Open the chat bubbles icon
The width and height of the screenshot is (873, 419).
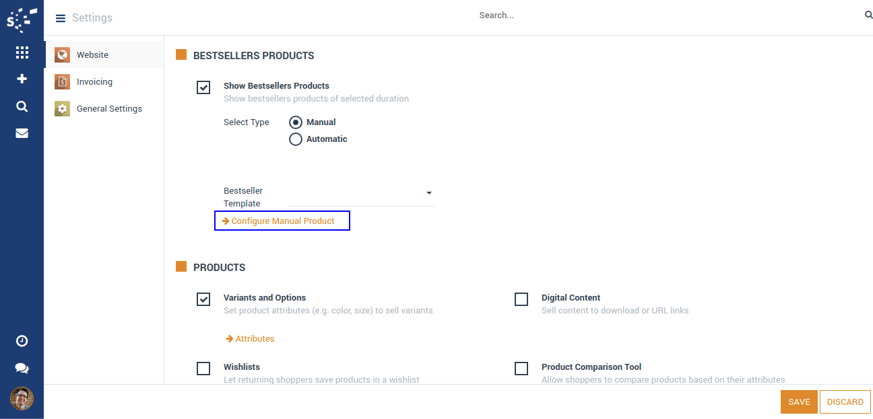coord(22,368)
